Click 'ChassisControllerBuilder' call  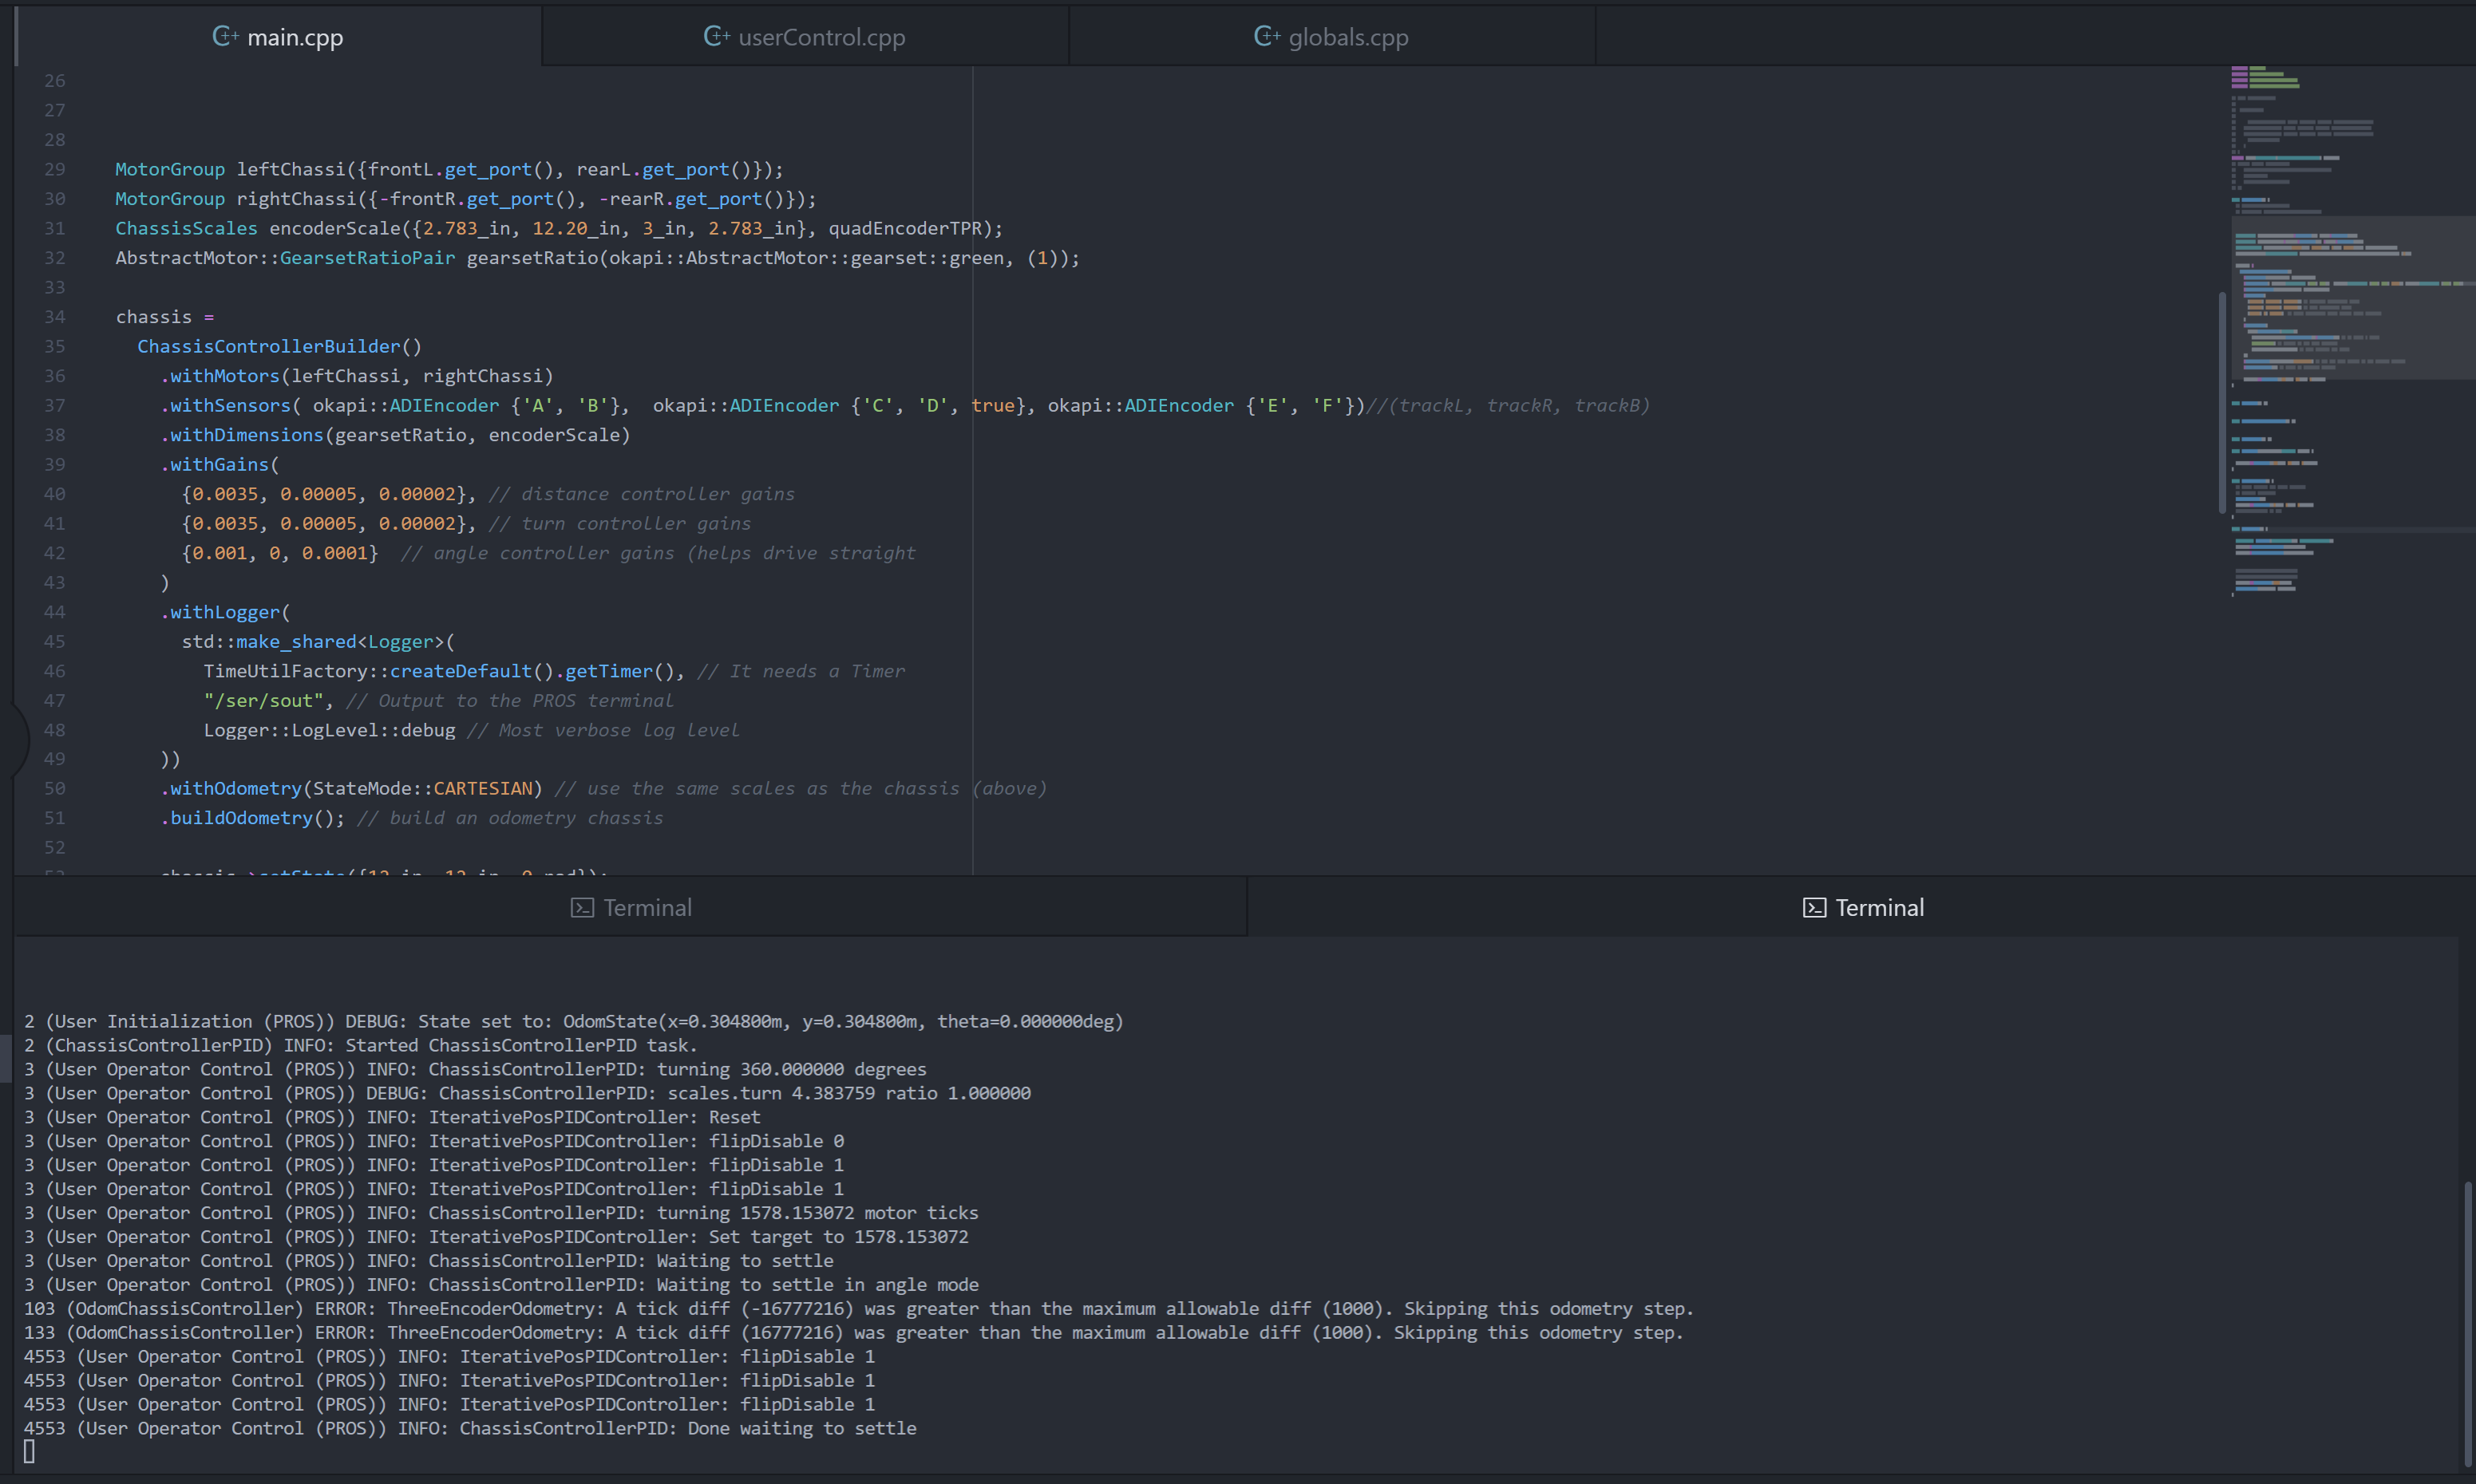[268, 346]
